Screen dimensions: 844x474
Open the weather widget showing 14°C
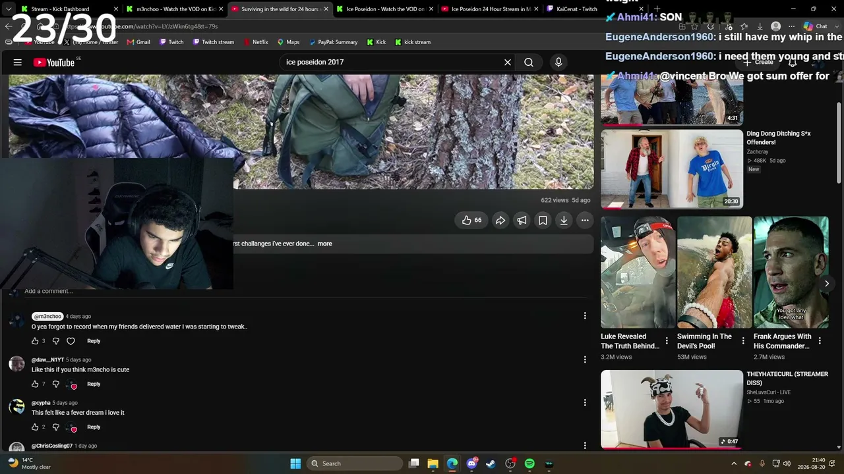[x=30, y=463]
